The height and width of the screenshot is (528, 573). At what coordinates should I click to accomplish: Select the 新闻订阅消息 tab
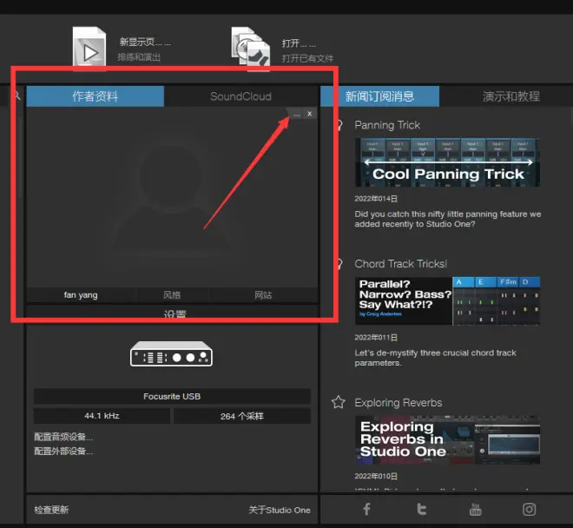(x=379, y=96)
